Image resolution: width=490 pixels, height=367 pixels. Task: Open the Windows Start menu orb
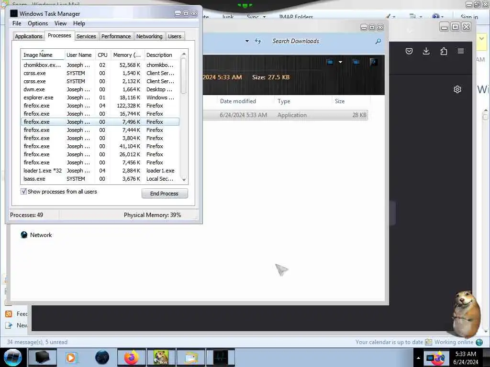tap(13, 357)
